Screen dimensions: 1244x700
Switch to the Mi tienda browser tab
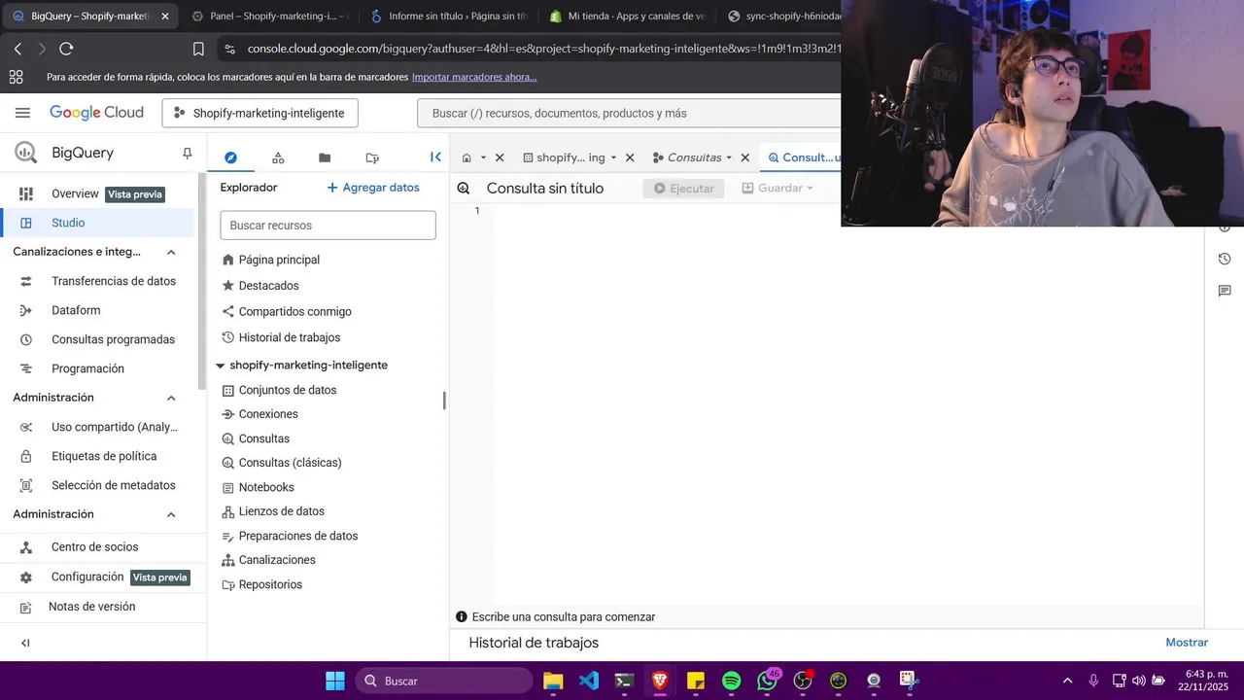pyautogui.click(x=628, y=17)
